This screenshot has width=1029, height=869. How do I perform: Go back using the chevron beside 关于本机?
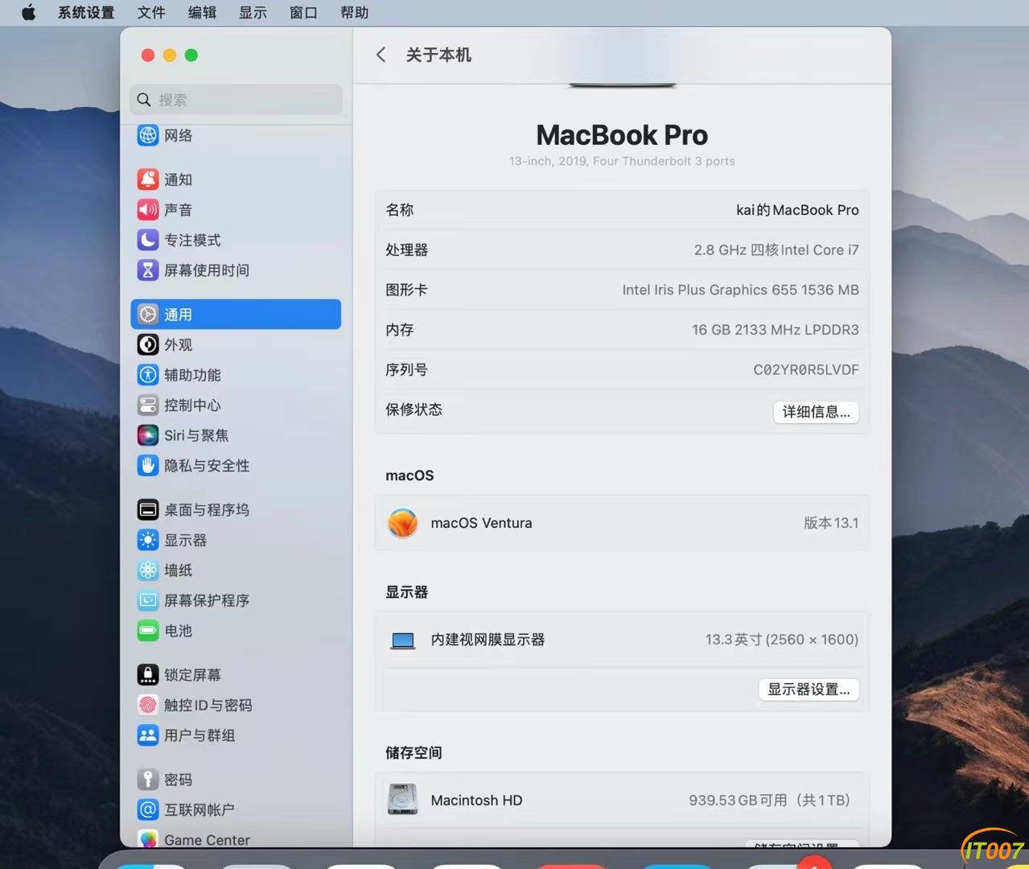coord(381,55)
